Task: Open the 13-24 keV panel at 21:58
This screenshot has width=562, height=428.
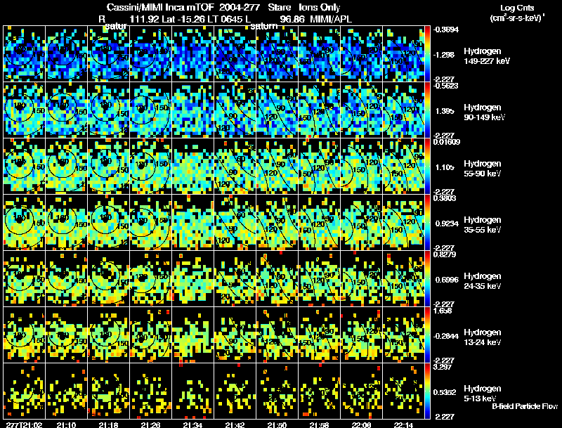Action: point(320,335)
